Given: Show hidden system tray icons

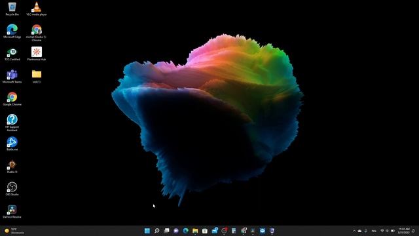Looking at the screenshot, I should (354, 231).
